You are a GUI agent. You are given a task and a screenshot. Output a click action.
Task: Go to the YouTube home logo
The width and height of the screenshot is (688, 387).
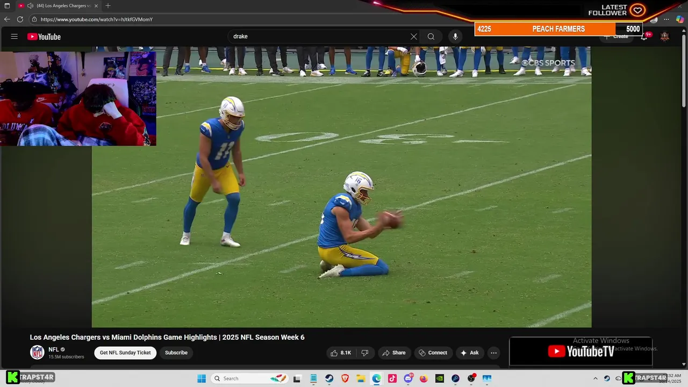pos(44,37)
